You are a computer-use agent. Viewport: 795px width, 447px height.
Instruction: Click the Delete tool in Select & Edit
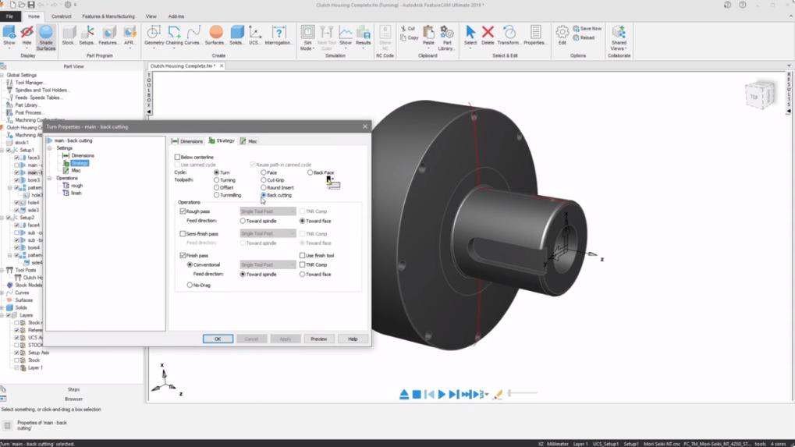click(488, 35)
